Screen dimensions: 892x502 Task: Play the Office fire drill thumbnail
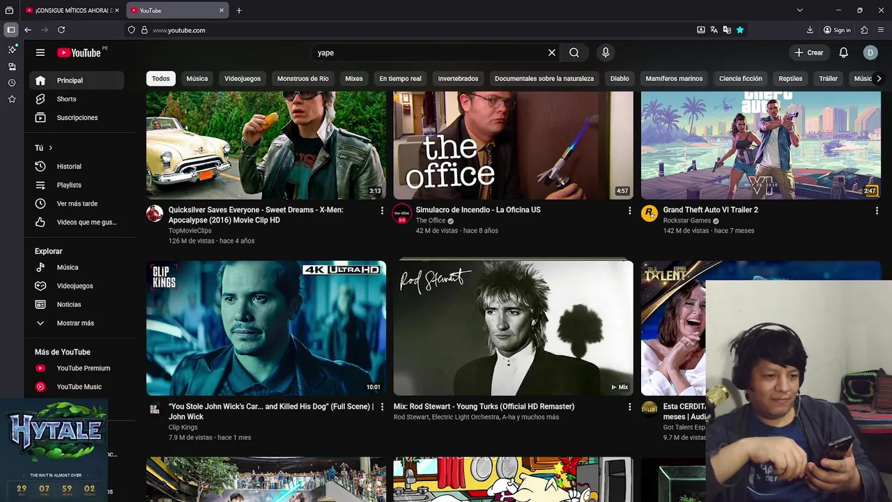click(x=514, y=146)
